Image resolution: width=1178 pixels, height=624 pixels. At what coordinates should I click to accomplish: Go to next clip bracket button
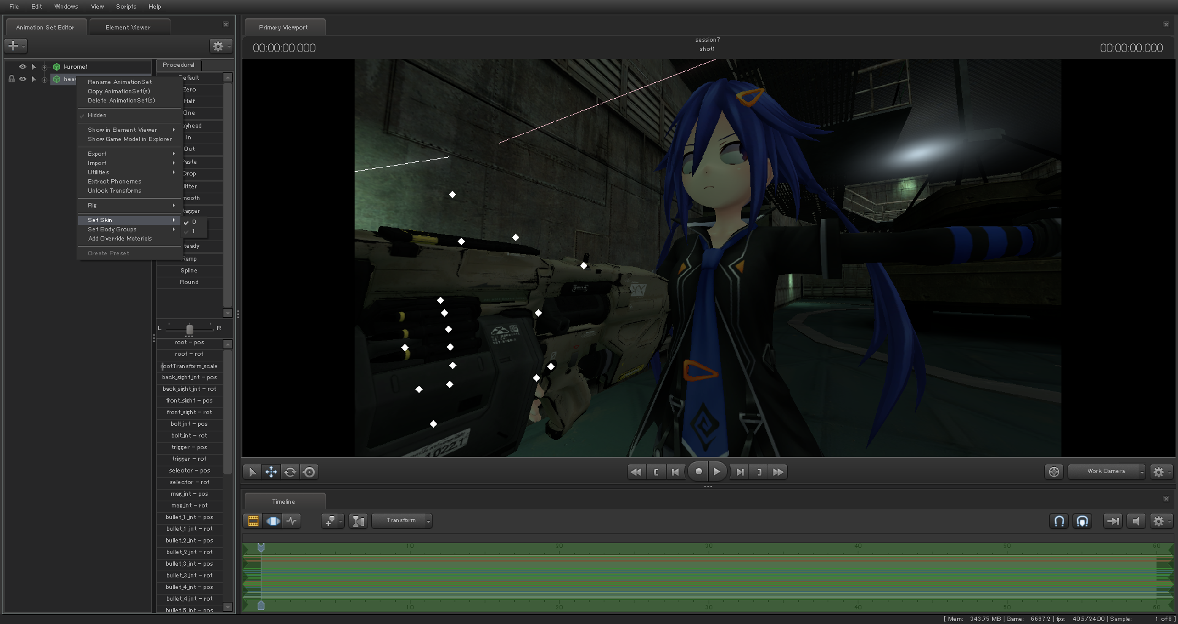tap(759, 472)
